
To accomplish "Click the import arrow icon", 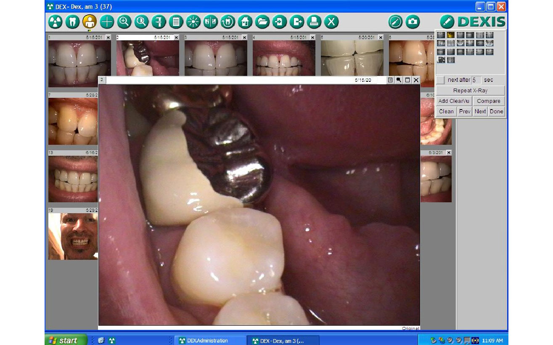I will tap(279, 21).
